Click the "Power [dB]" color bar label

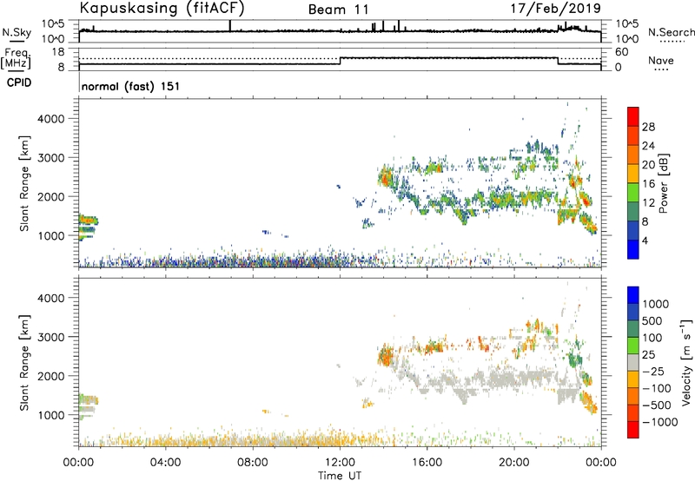point(664,183)
